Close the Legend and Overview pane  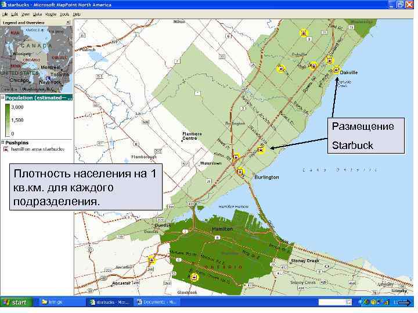[69, 23]
